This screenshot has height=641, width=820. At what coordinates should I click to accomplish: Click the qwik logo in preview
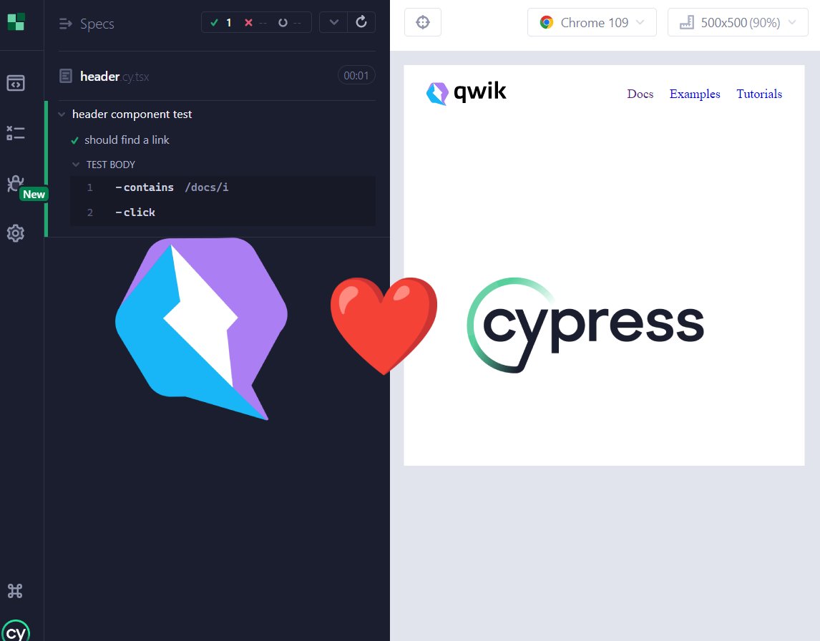tap(466, 92)
